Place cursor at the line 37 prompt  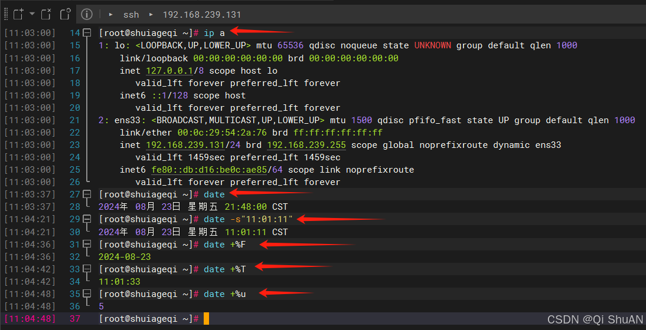tap(207, 318)
